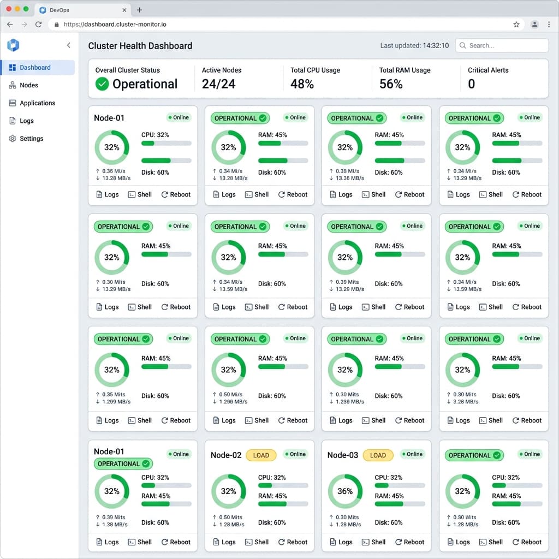Open Shell on the 3.28 MB/s node
Viewport: 559px width, 559px height.
[x=491, y=421]
